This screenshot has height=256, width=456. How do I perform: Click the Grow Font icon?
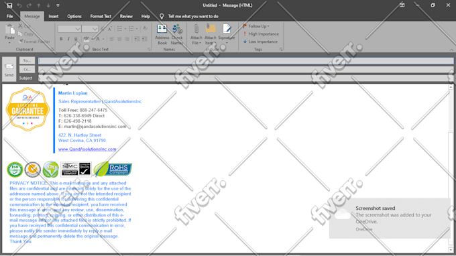103,29
